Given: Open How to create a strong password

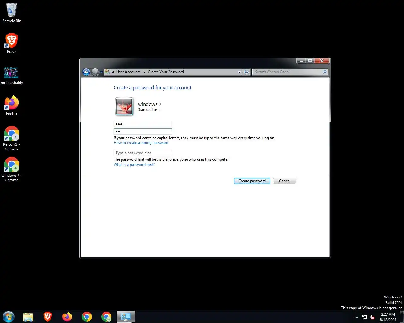Looking at the screenshot, I should [x=141, y=143].
